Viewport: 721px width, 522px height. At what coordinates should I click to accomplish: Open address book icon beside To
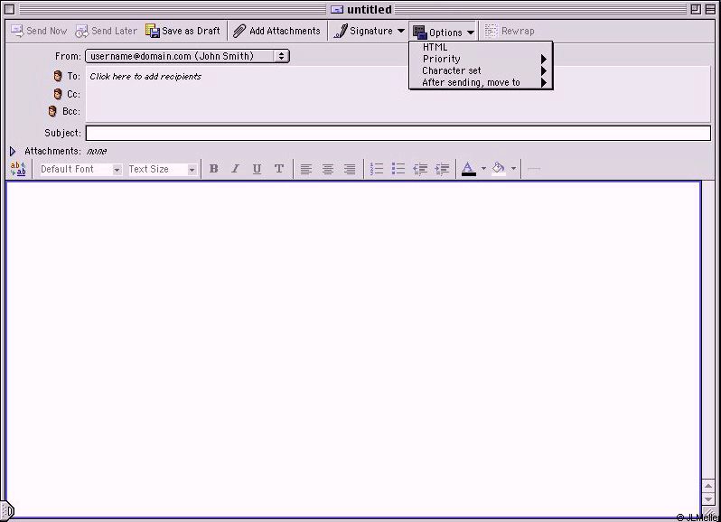click(58, 76)
